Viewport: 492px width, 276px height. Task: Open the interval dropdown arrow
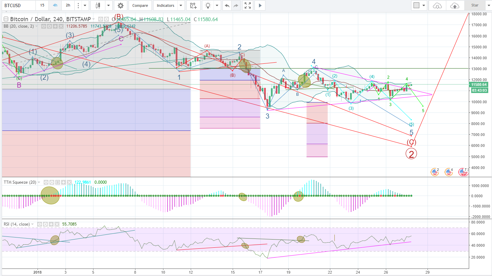(x=85, y=5)
